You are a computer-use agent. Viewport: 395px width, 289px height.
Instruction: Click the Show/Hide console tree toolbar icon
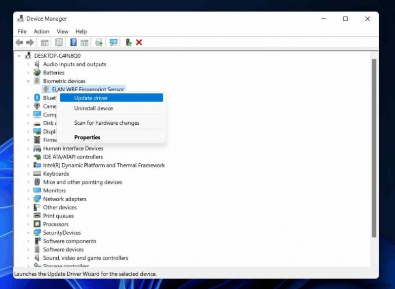(x=44, y=42)
